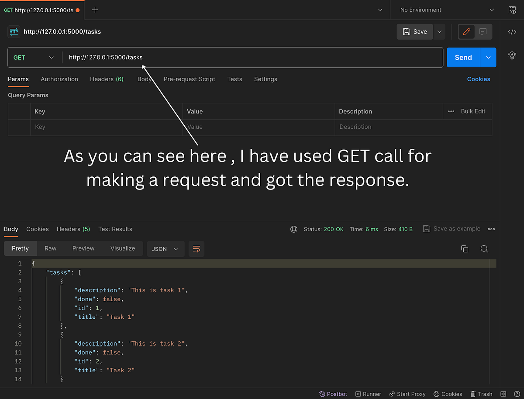Switch to edit mode with pencil icon
Screen dimensions: 524x399
466,31
